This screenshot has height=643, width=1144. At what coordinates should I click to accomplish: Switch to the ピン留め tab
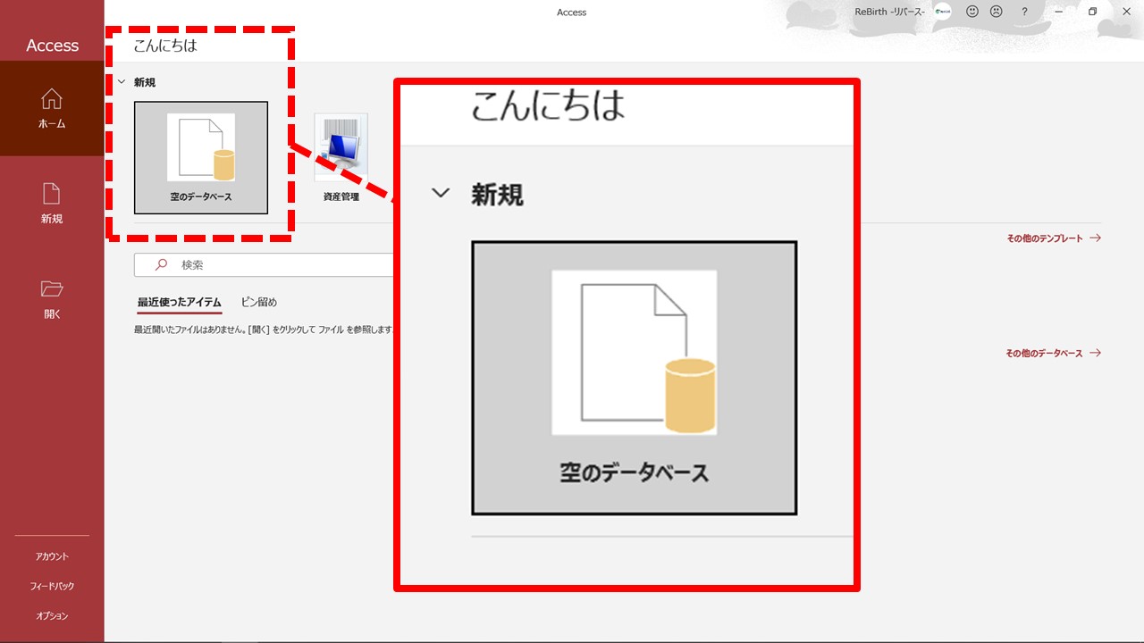259,302
